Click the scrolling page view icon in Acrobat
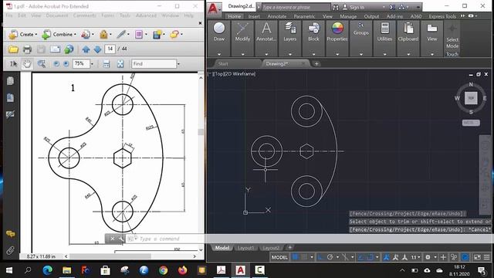 point(107,63)
